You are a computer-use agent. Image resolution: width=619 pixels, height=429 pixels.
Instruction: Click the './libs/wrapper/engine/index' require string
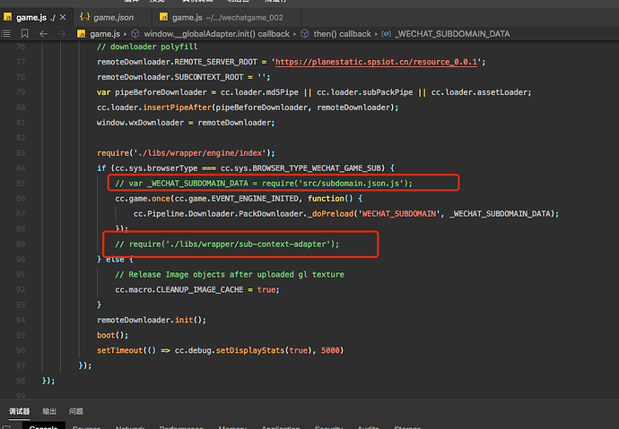click(x=200, y=153)
